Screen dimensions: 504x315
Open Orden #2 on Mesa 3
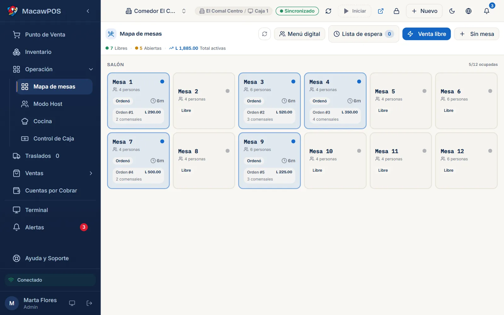pyautogui.click(x=269, y=116)
